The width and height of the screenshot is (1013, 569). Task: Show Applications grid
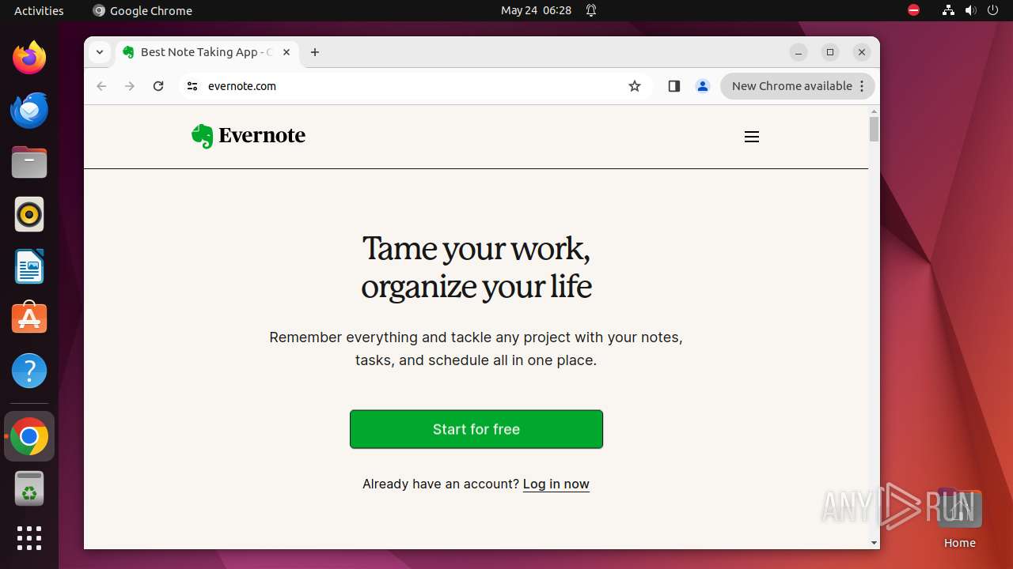(x=29, y=538)
